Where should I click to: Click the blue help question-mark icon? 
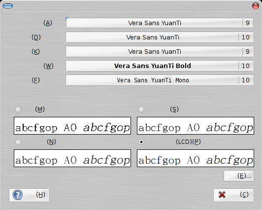tap(18, 195)
